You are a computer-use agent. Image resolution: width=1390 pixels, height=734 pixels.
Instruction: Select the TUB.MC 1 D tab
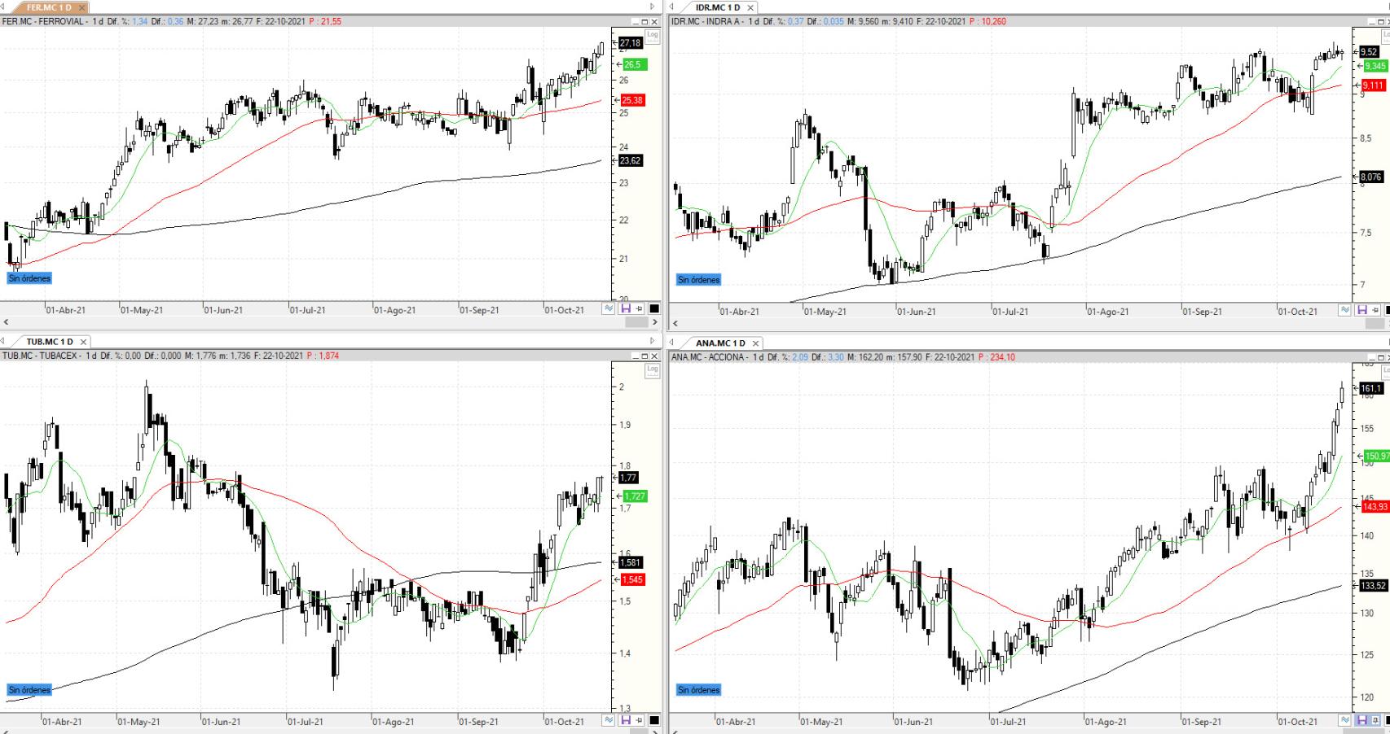[x=50, y=342]
